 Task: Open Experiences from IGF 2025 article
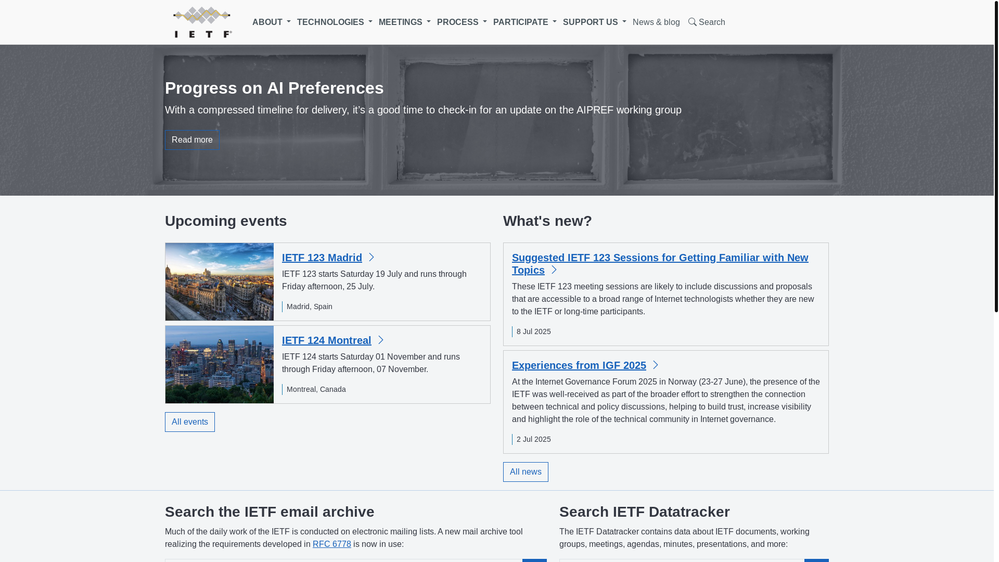point(579,365)
